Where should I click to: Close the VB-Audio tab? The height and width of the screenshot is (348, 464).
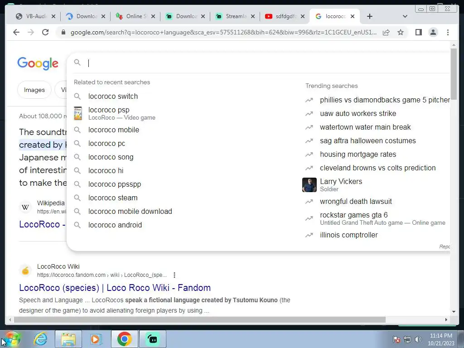coord(53,16)
